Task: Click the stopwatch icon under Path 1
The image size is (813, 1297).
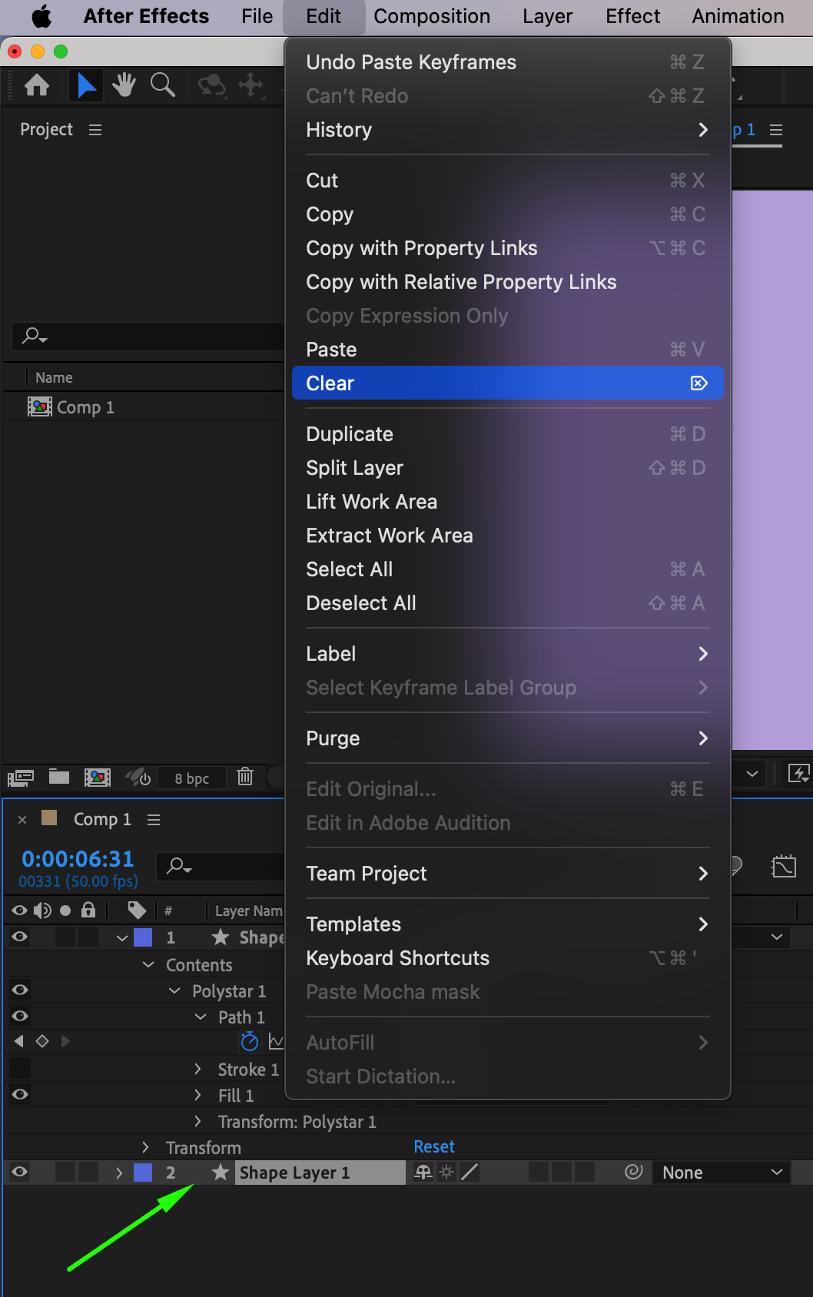Action: click(249, 1042)
